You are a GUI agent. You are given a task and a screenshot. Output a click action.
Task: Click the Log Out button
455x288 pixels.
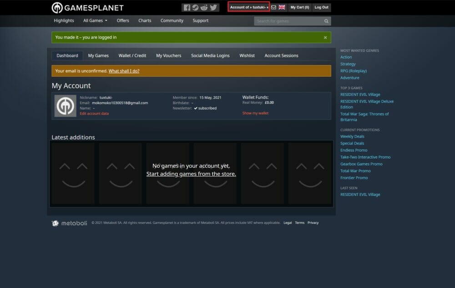point(321,7)
